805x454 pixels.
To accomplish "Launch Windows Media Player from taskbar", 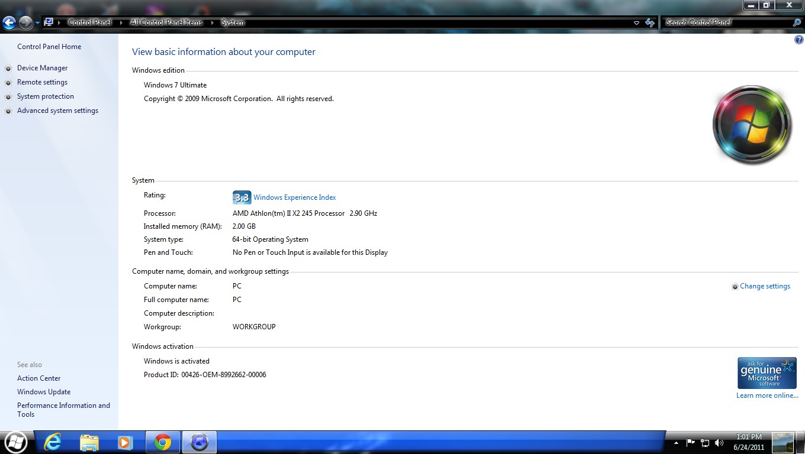I will point(125,442).
